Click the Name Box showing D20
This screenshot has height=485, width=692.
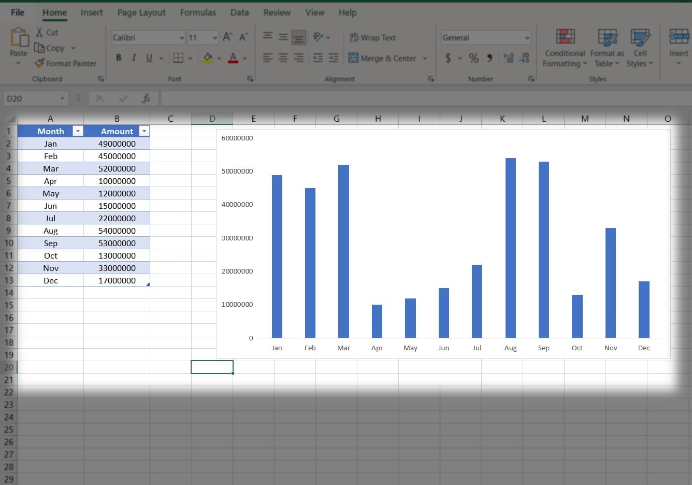tap(31, 98)
